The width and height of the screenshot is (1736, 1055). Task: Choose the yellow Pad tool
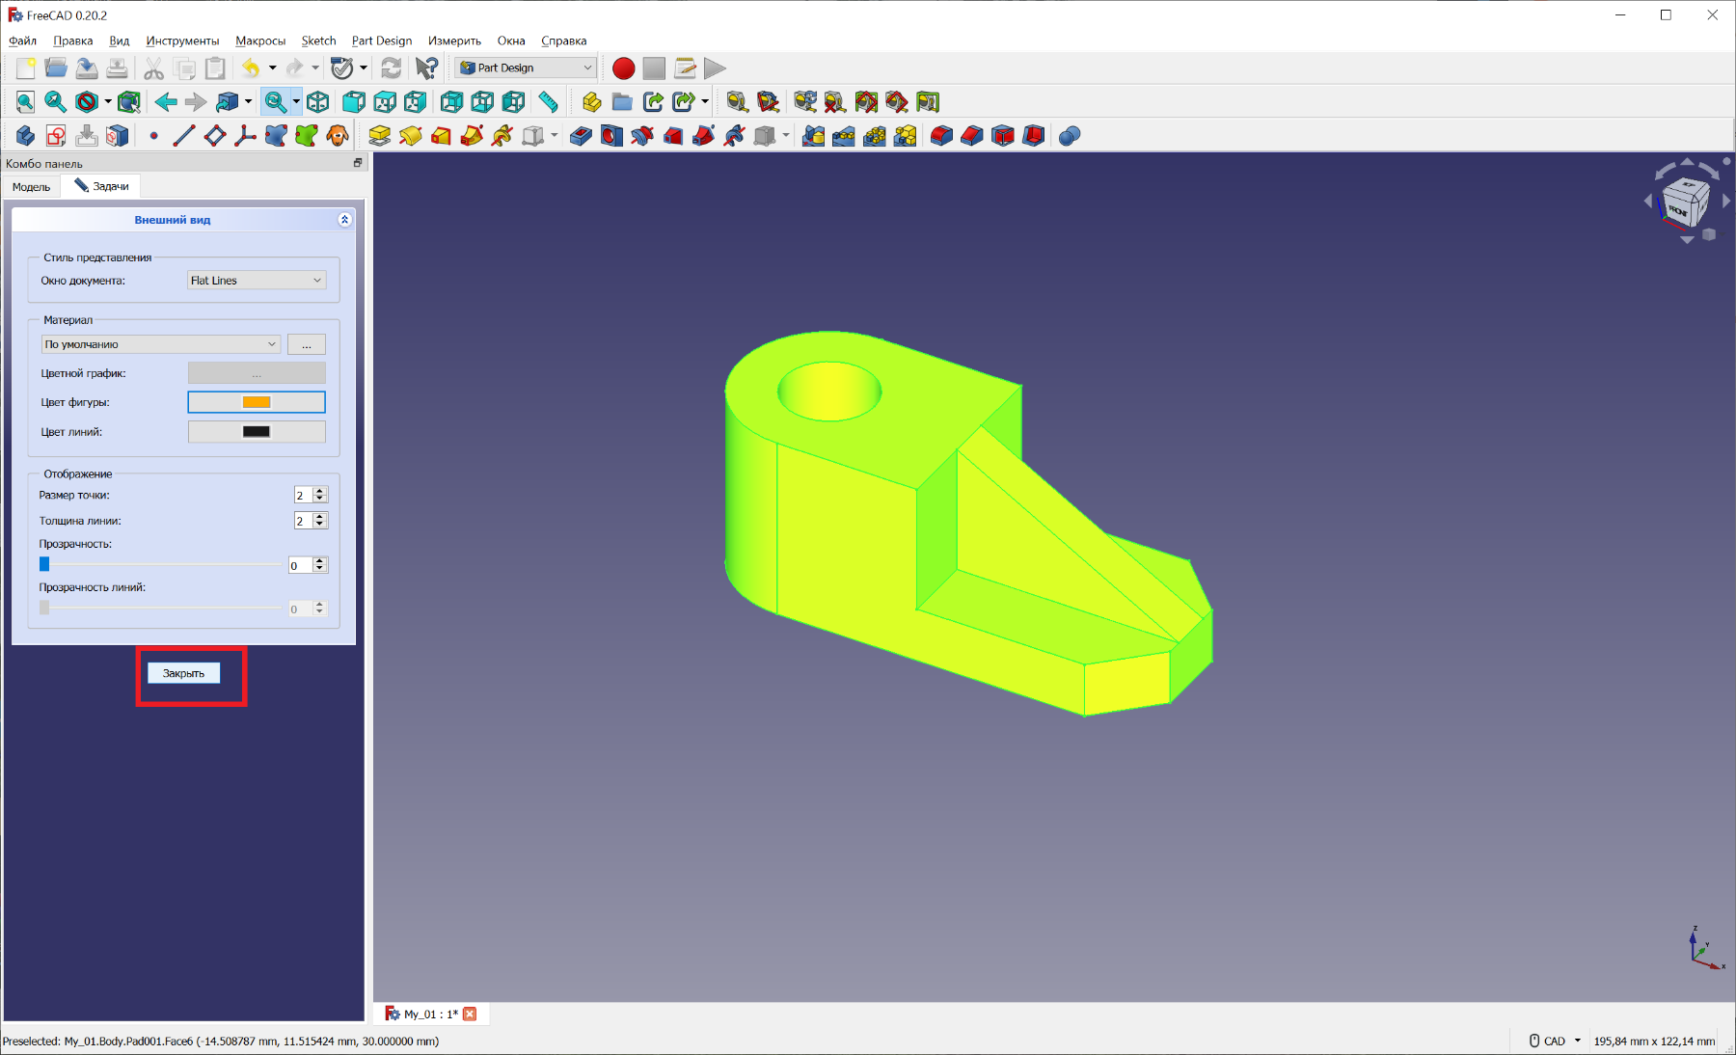coord(379,136)
